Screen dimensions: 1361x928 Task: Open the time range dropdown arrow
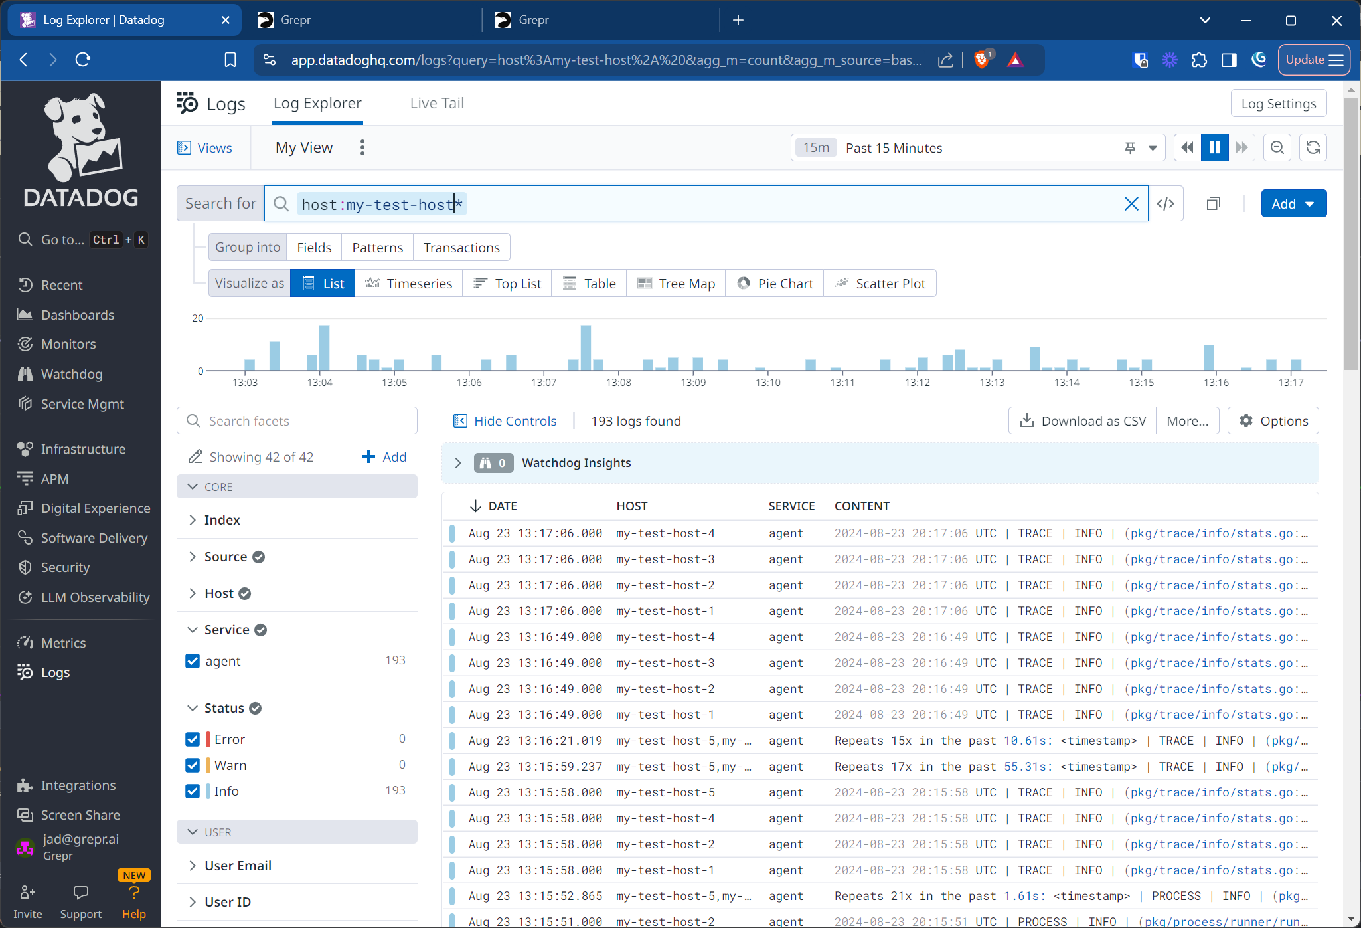1153,148
